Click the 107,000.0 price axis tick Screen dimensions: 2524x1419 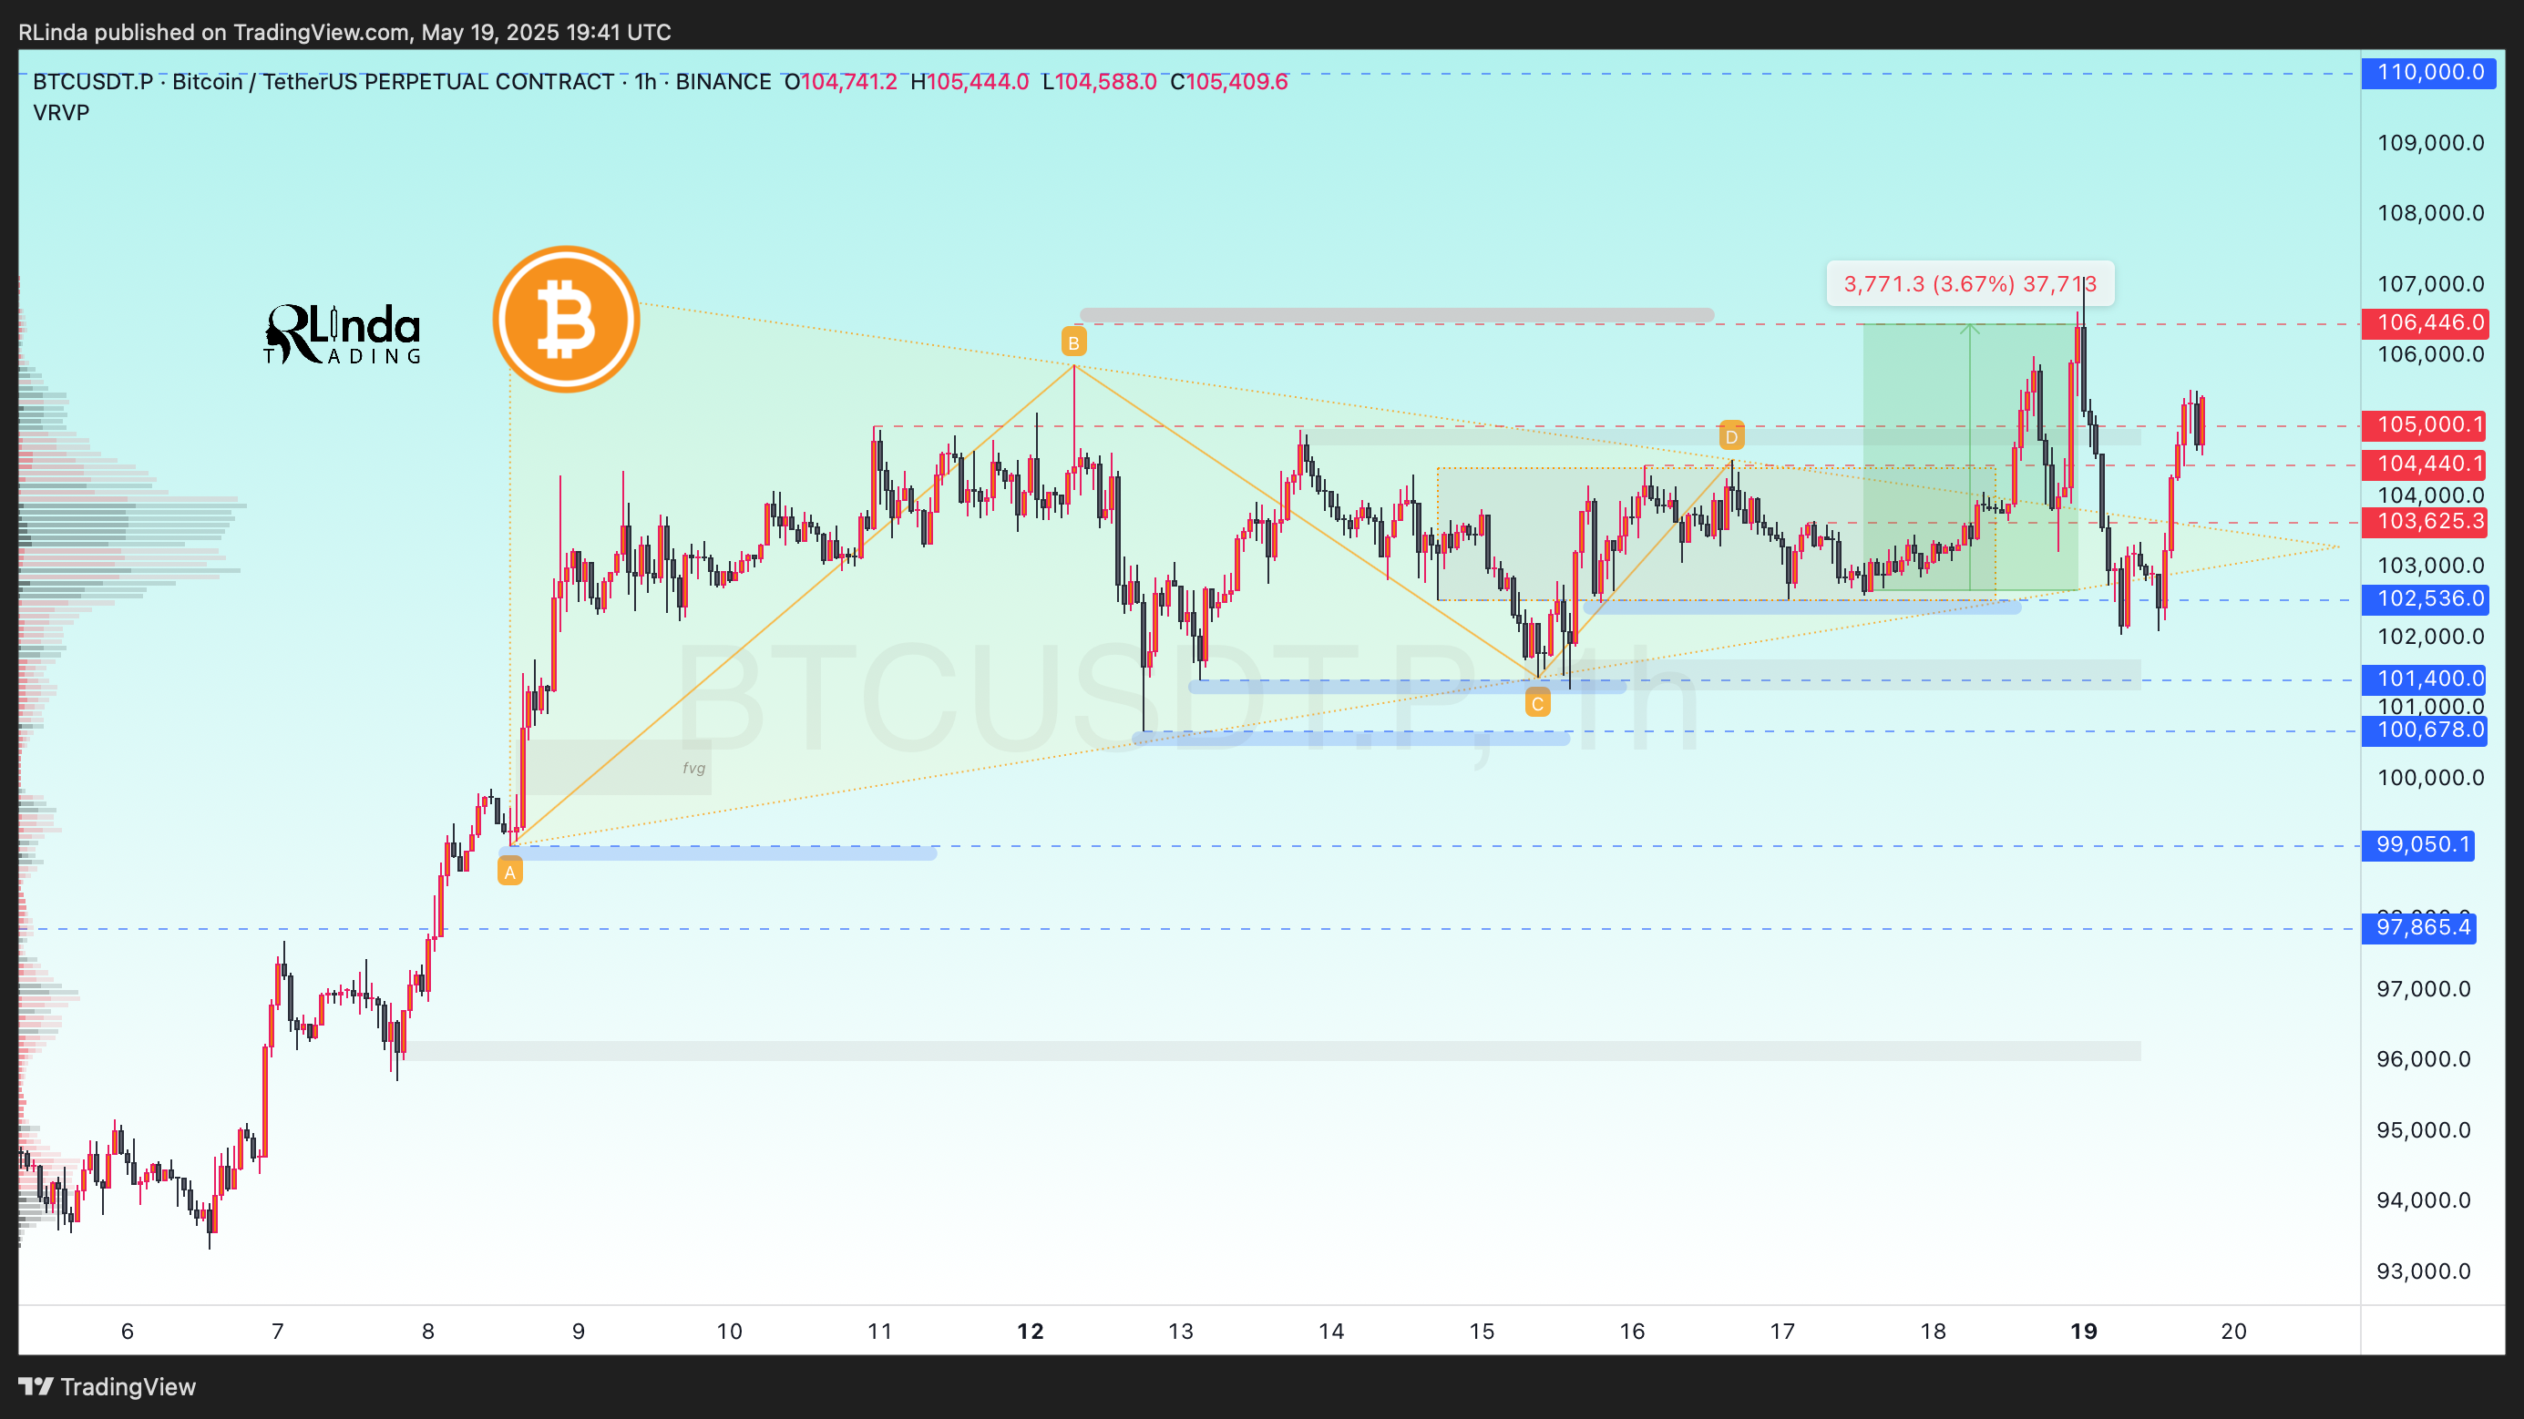pos(2430,284)
